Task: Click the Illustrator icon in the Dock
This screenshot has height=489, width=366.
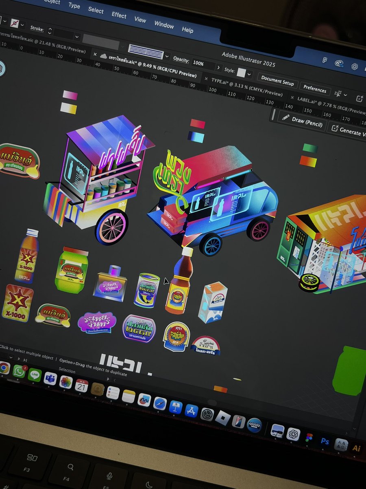Action: (x=356, y=448)
